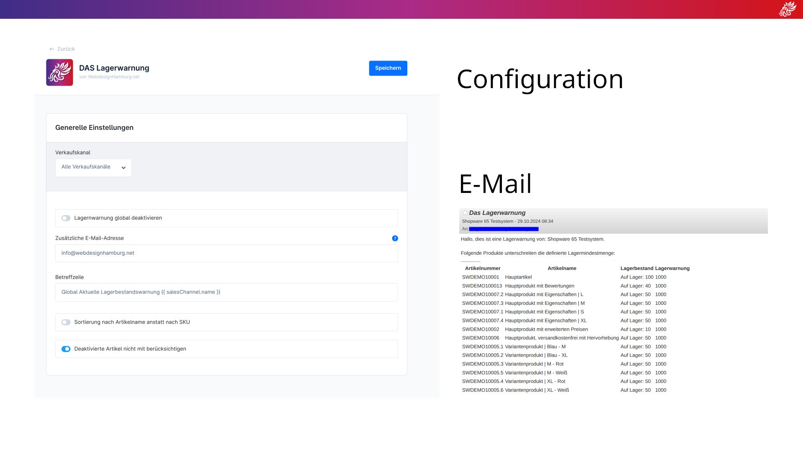
Task: Click into the Betreffzeile text field
Action: (x=226, y=292)
